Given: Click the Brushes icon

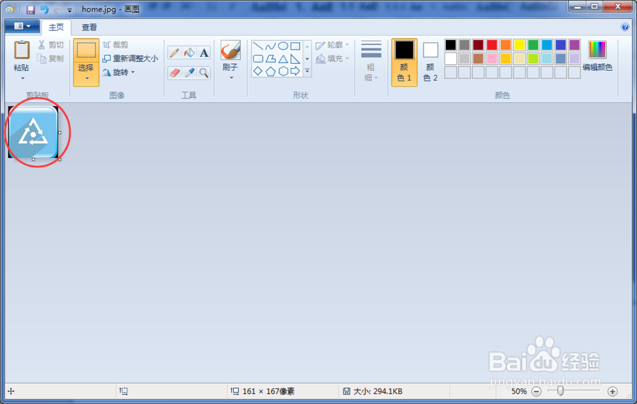Looking at the screenshot, I should [x=231, y=50].
